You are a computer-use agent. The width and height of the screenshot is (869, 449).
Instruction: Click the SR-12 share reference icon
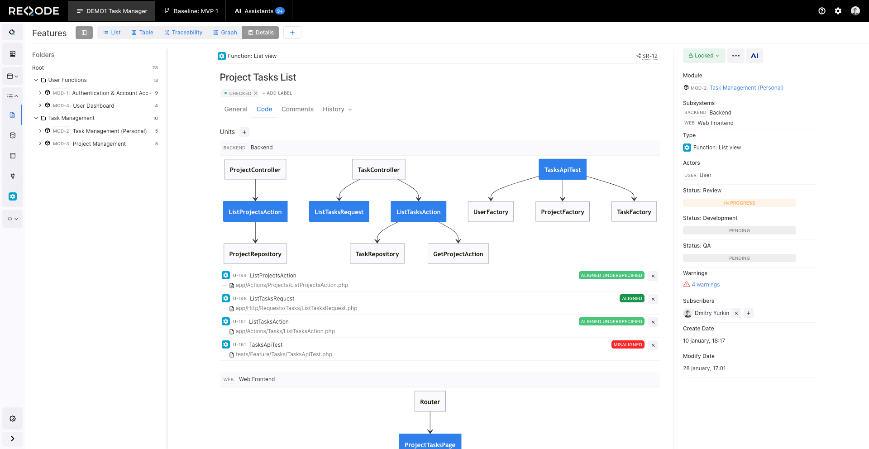pos(638,56)
